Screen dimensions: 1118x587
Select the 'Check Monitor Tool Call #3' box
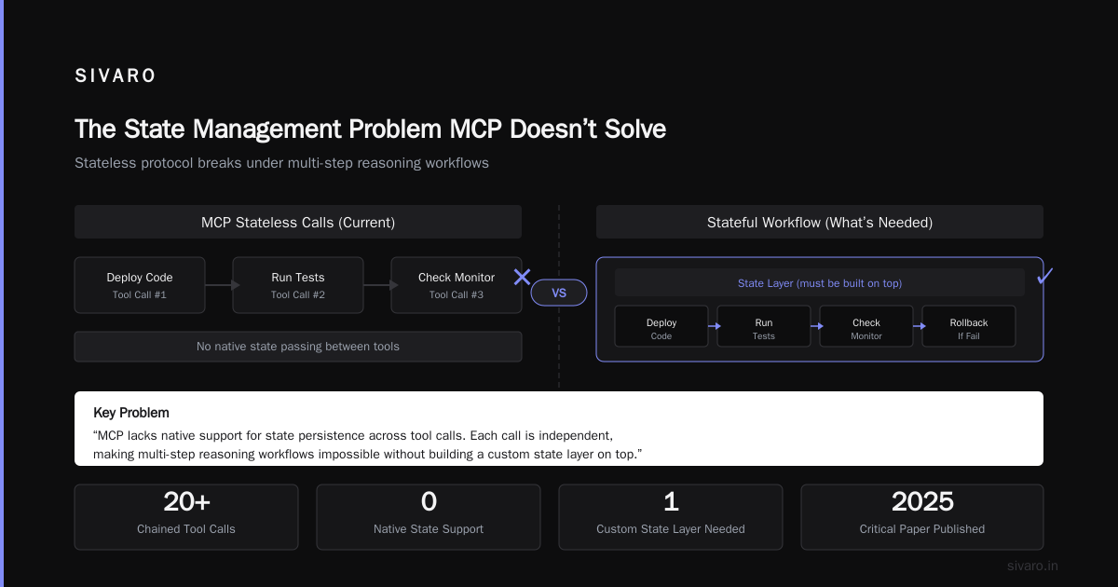click(x=457, y=285)
